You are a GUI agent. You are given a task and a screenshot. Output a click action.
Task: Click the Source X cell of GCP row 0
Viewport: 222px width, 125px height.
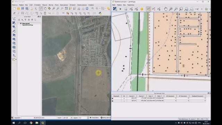pos(132,98)
